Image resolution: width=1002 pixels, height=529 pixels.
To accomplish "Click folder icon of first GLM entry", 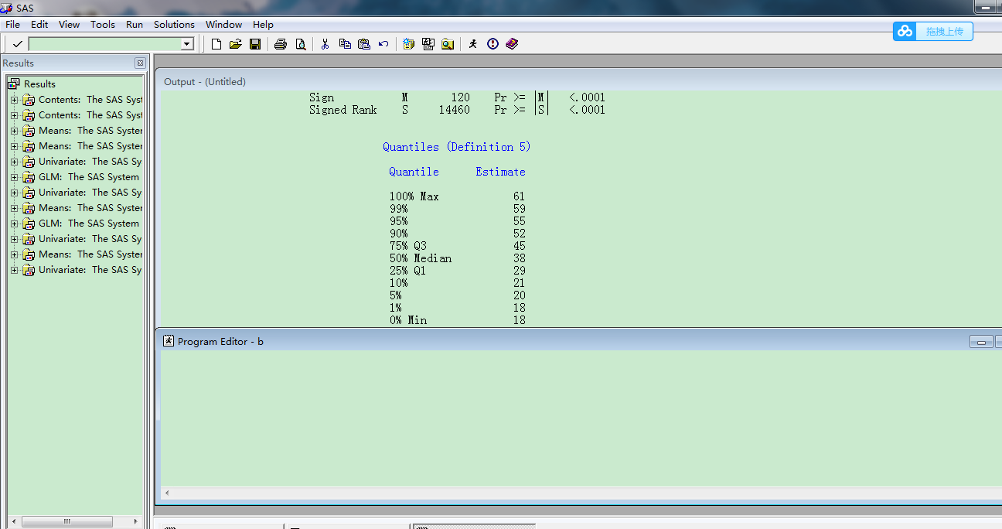I will pos(29,177).
